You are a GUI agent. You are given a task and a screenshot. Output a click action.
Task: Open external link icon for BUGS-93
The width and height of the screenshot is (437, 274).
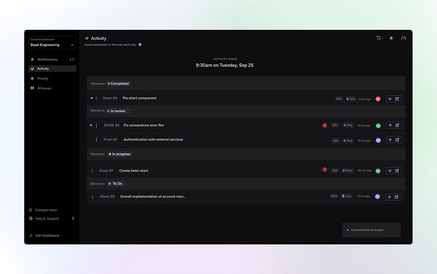pyautogui.click(x=398, y=125)
